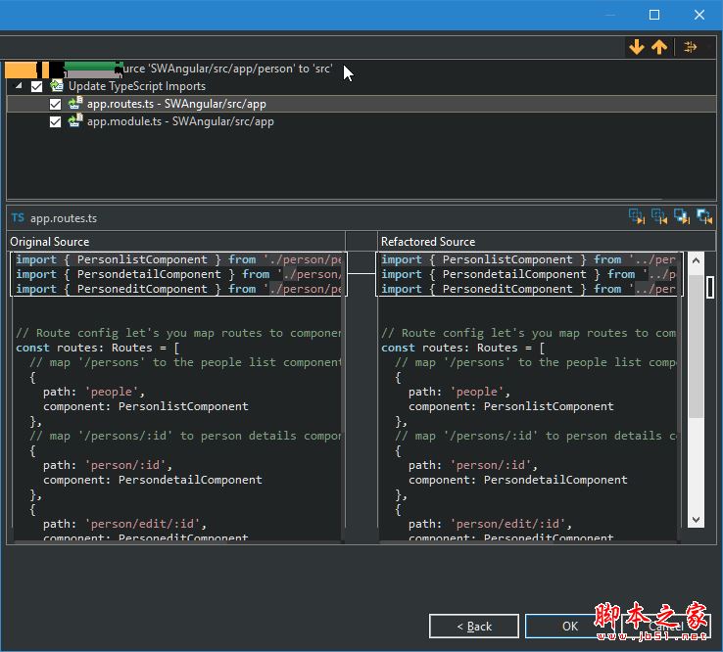This screenshot has height=652, width=723.
Task: Click the vertical scrollbar thumb of compare view
Action: tap(696, 346)
